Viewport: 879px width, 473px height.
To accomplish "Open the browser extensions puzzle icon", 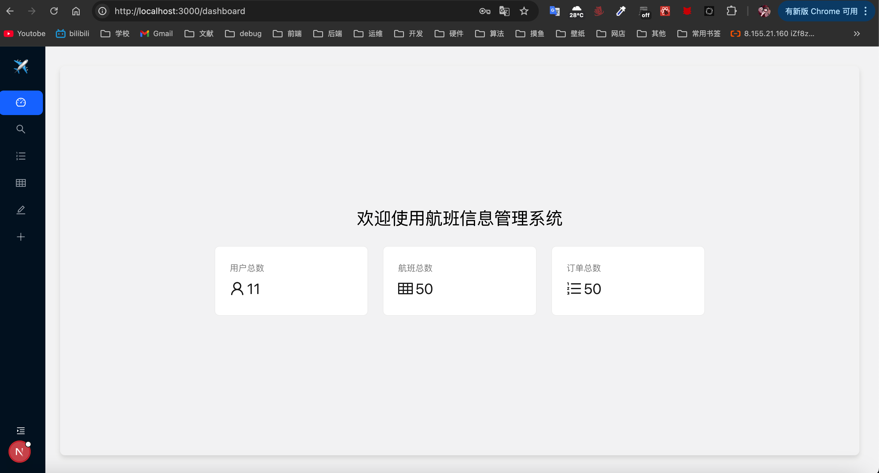I will (x=731, y=11).
